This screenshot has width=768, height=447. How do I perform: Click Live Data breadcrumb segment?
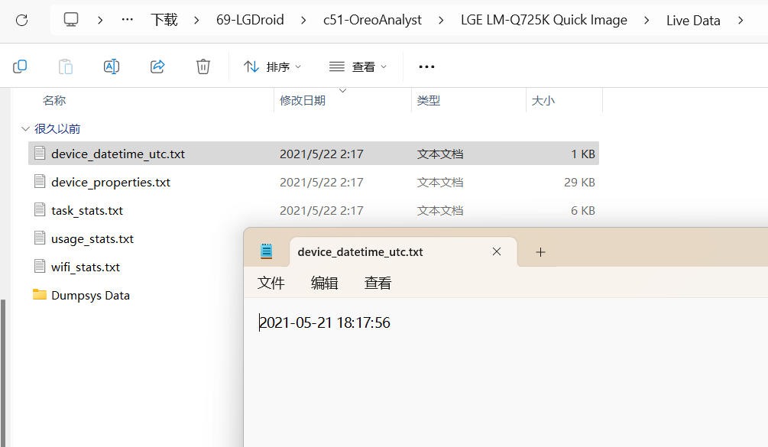point(693,21)
